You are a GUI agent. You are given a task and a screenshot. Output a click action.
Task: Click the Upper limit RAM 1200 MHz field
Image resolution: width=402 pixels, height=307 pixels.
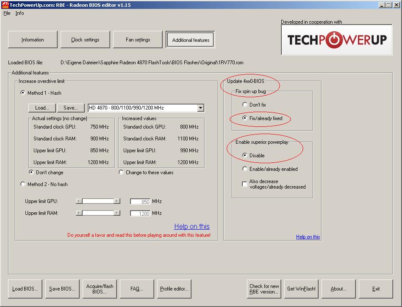tap(140, 214)
